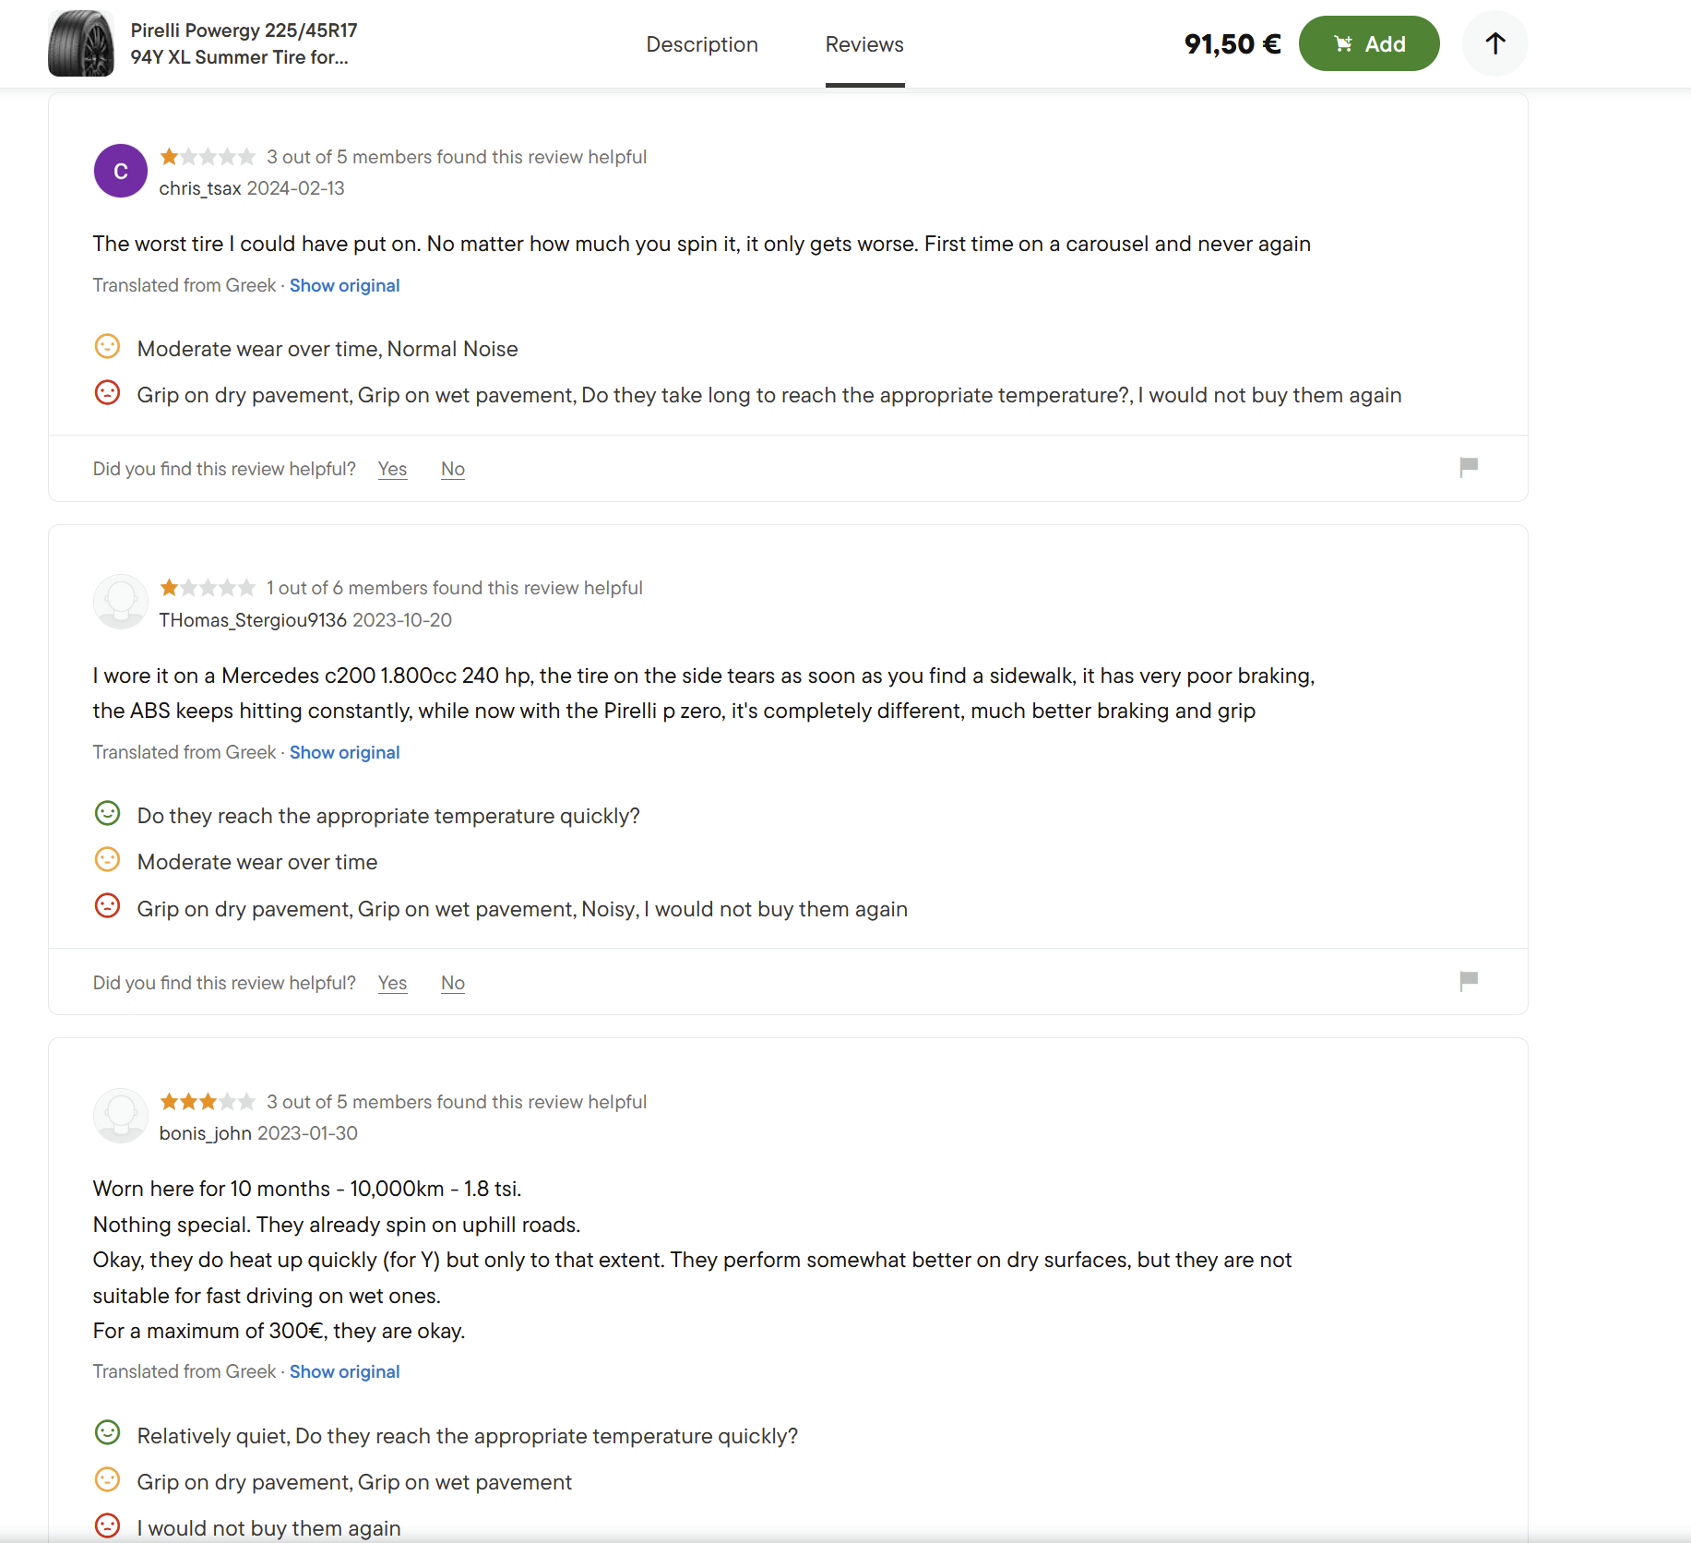
Task: Flag chris_tsax's review as inappropriate
Action: point(1469,467)
